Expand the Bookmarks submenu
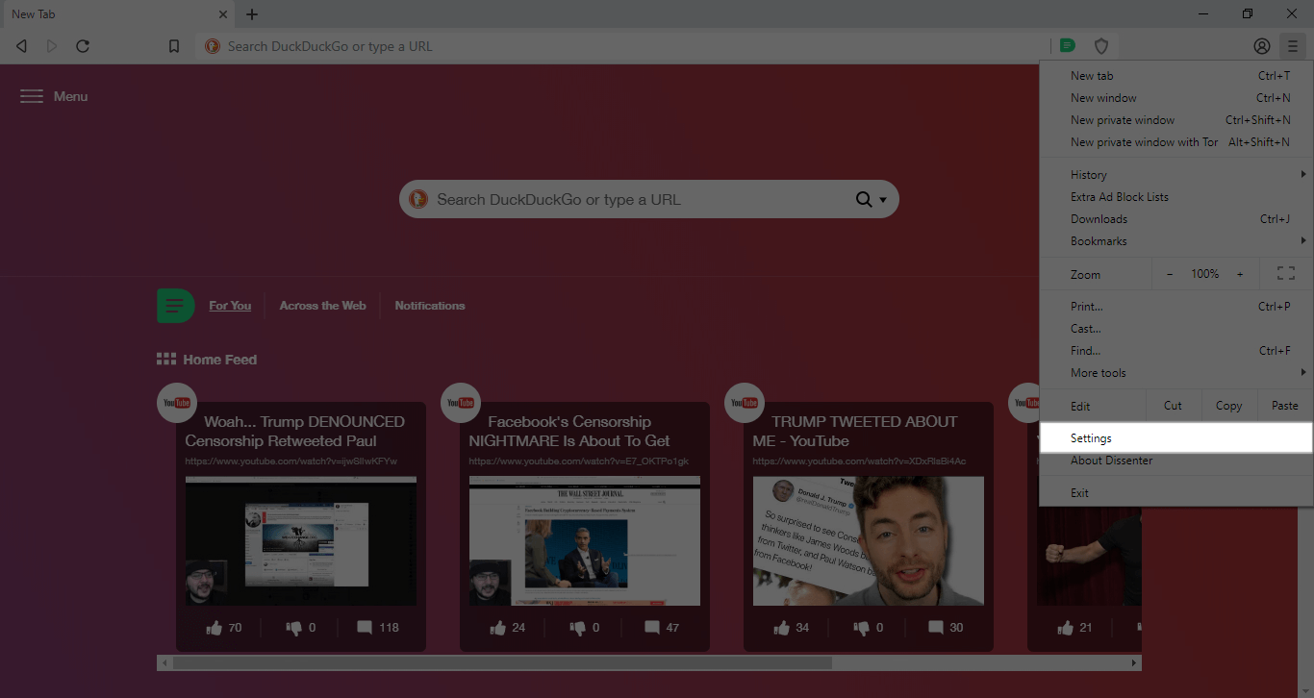 1176,241
